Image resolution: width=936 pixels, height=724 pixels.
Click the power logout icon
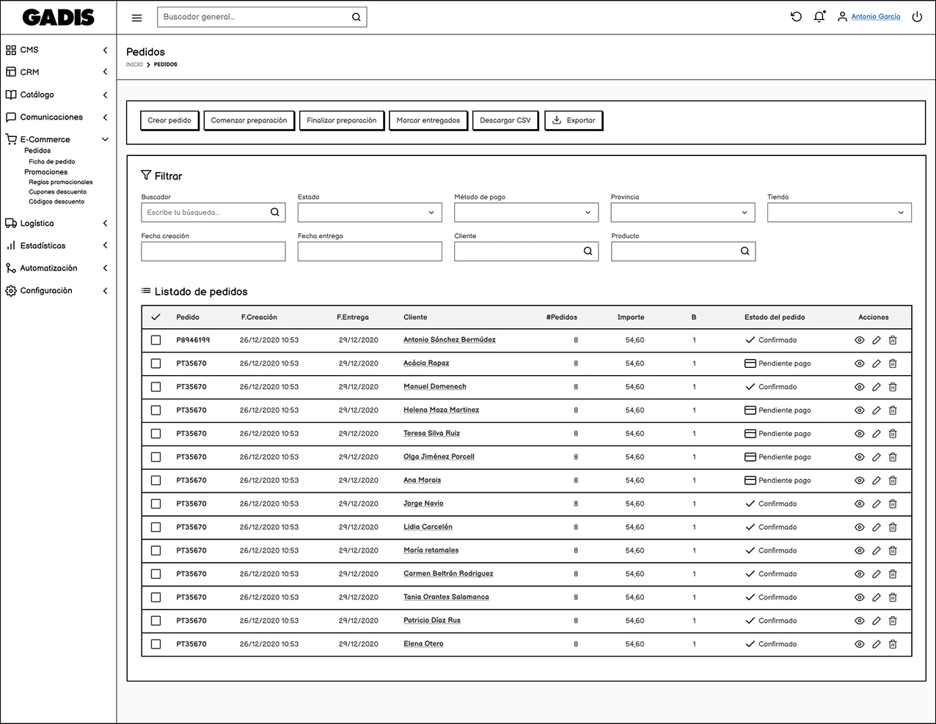tap(917, 17)
